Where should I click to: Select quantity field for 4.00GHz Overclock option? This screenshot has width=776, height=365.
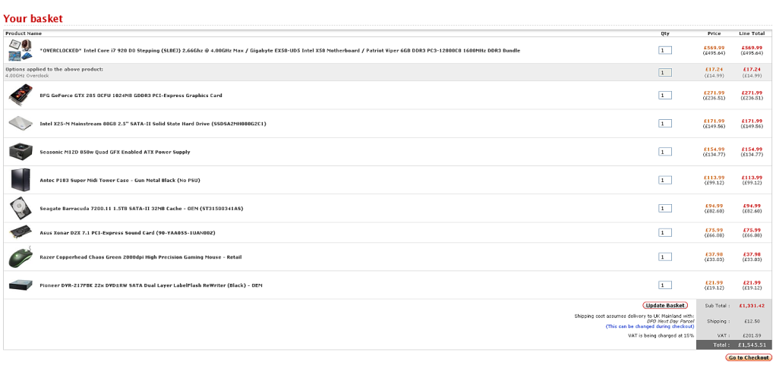[x=664, y=72]
